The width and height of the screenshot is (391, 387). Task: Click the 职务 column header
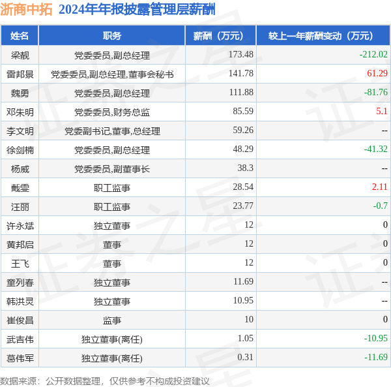[112, 36]
